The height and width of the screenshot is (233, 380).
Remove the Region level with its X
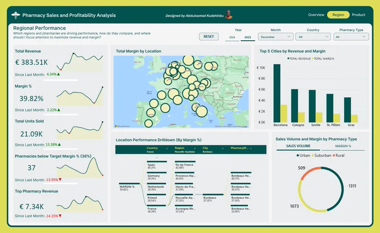tap(195, 148)
